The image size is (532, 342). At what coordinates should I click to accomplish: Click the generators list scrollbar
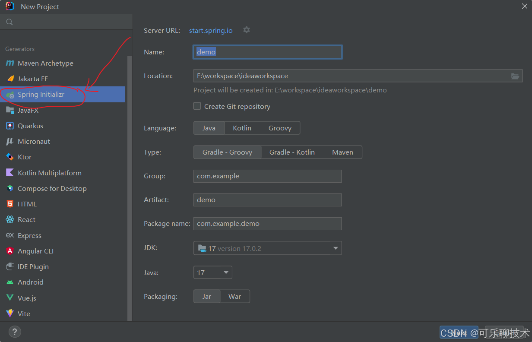point(130,188)
